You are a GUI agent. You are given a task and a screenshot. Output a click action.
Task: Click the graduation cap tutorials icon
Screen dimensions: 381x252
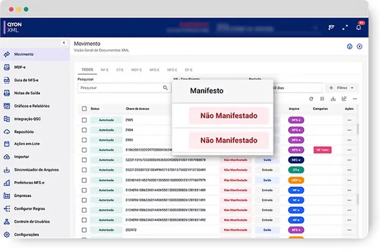click(x=331, y=28)
